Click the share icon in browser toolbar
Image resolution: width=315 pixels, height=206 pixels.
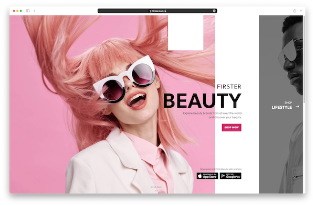tap(295, 11)
